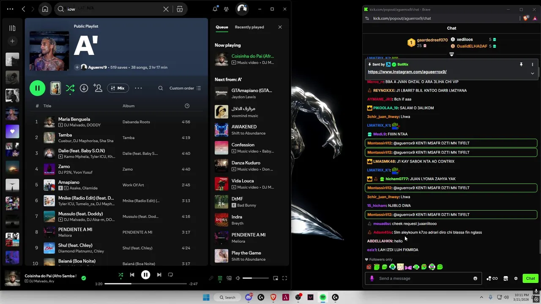This screenshot has height=304, width=541.
Task: Switch to the Queue tab
Action: click(222, 27)
